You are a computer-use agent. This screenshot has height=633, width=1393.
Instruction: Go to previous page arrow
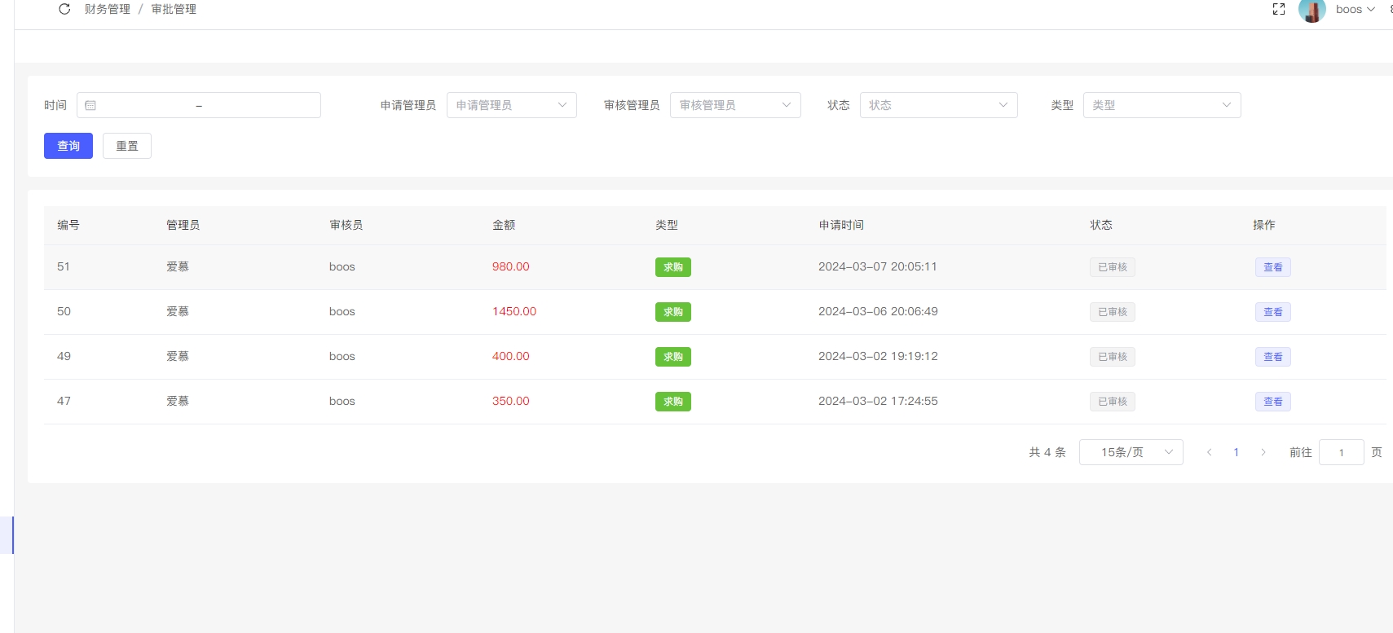pyautogui.click(x=1210, y=452)
